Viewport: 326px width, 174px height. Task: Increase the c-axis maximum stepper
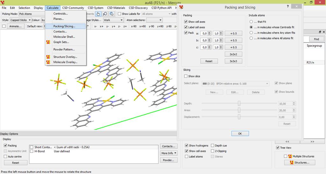point(221,47)
